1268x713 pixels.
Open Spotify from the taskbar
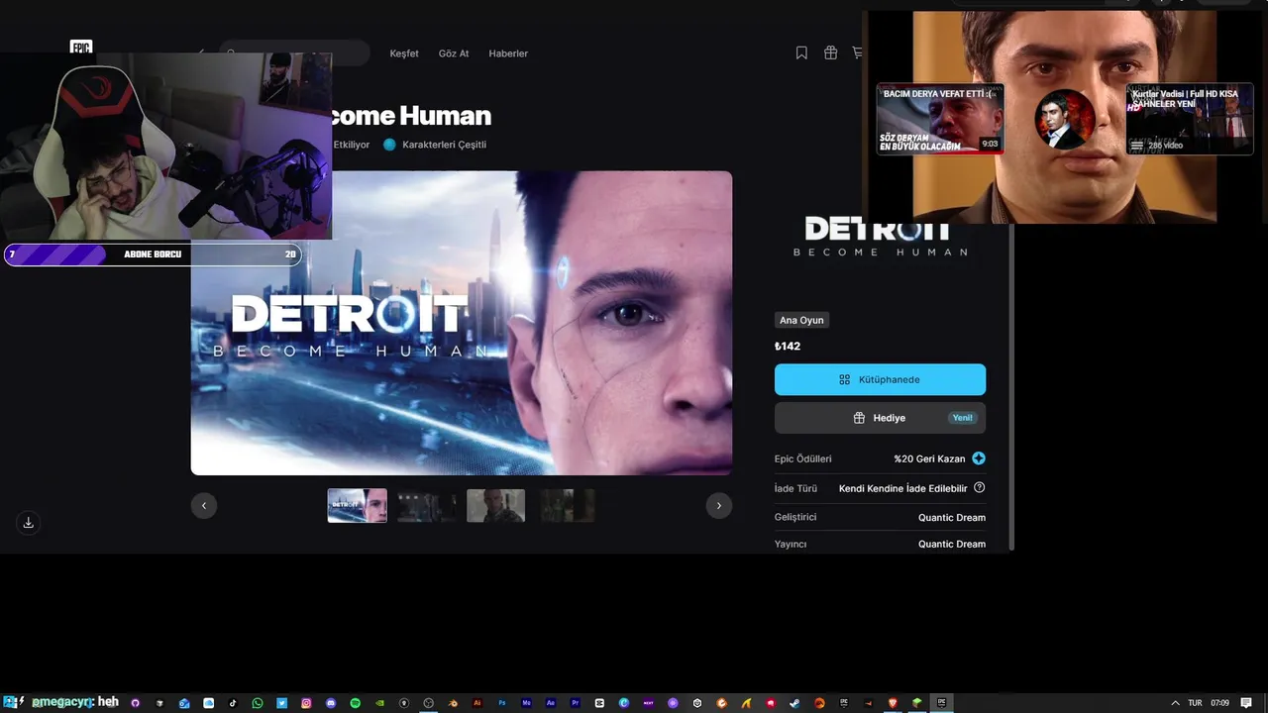point(355,703)
